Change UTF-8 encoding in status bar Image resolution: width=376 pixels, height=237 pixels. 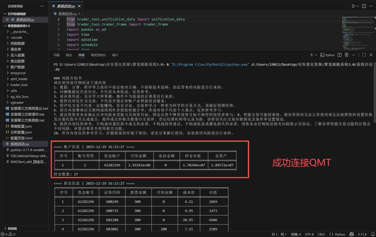pyautogui.click(x=309, y=234)
